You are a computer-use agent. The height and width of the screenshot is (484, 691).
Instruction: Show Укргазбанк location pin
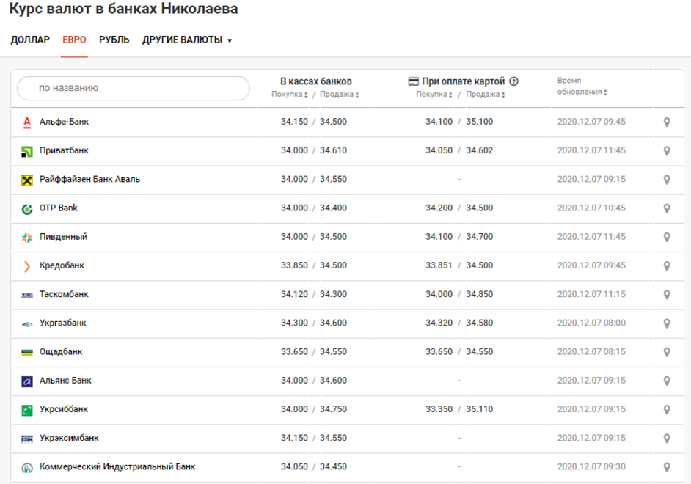tap(667, 323)
